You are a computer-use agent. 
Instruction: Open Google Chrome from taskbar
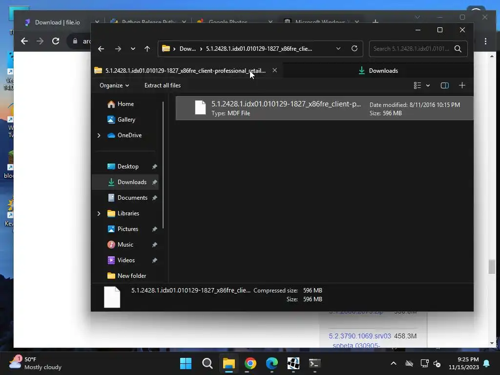point(250,363)
